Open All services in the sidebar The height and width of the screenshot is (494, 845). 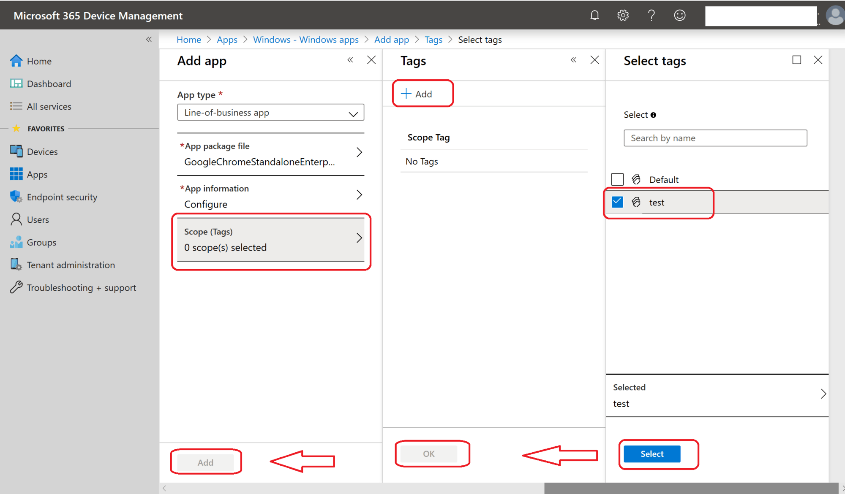[x=49, y=106]
